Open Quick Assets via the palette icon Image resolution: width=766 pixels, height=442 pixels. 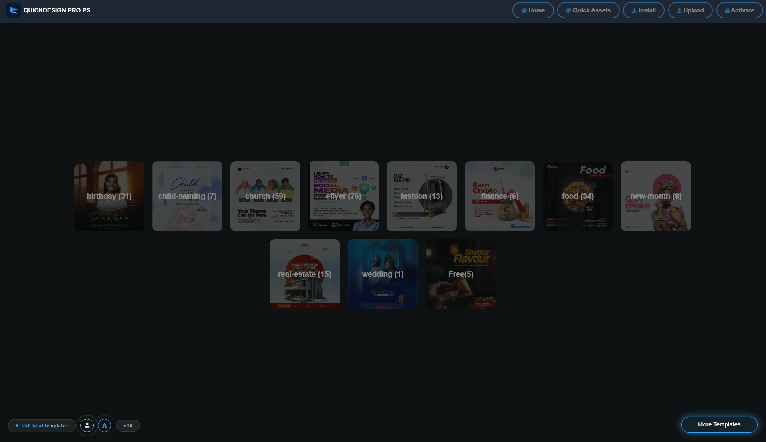point(568,10)
